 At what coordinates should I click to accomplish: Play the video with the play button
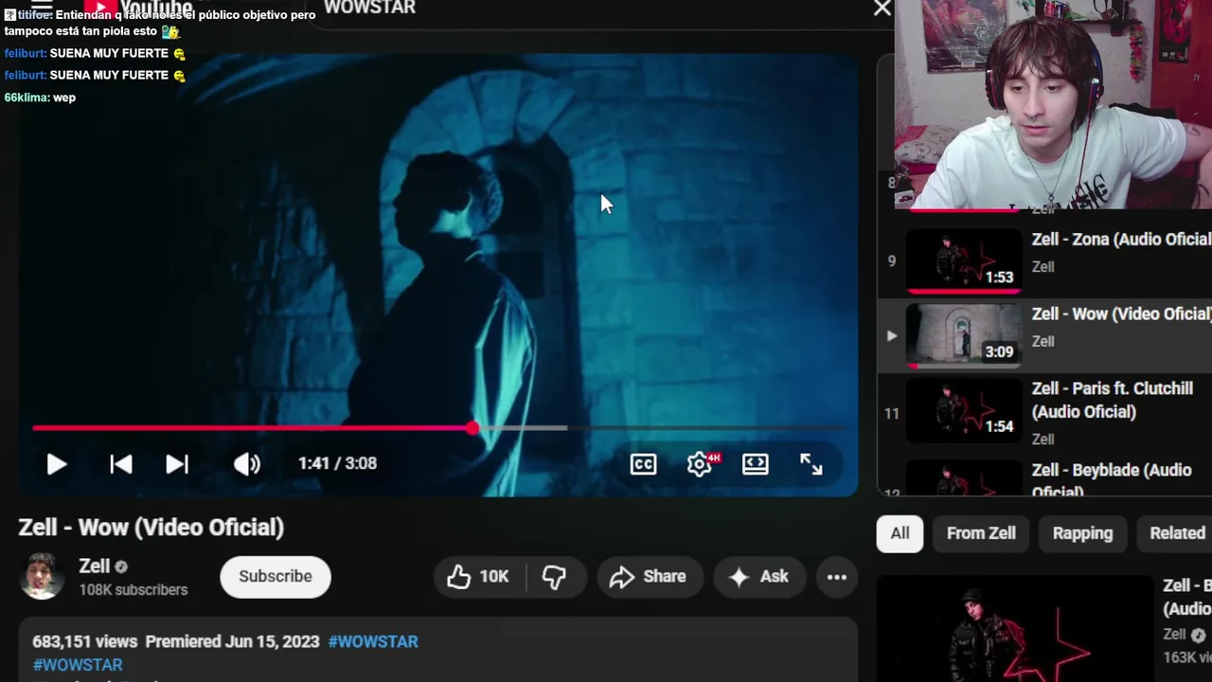(x=57, y=464)
